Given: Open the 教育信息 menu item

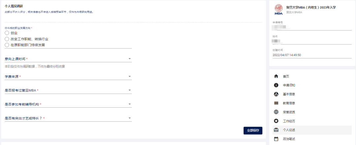Looking at the screenshot, I should [289, 103].
